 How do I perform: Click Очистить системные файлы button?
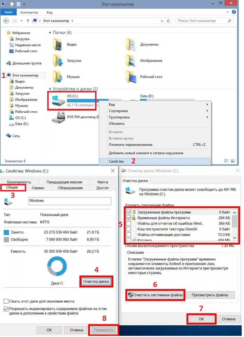pos(155,295)
